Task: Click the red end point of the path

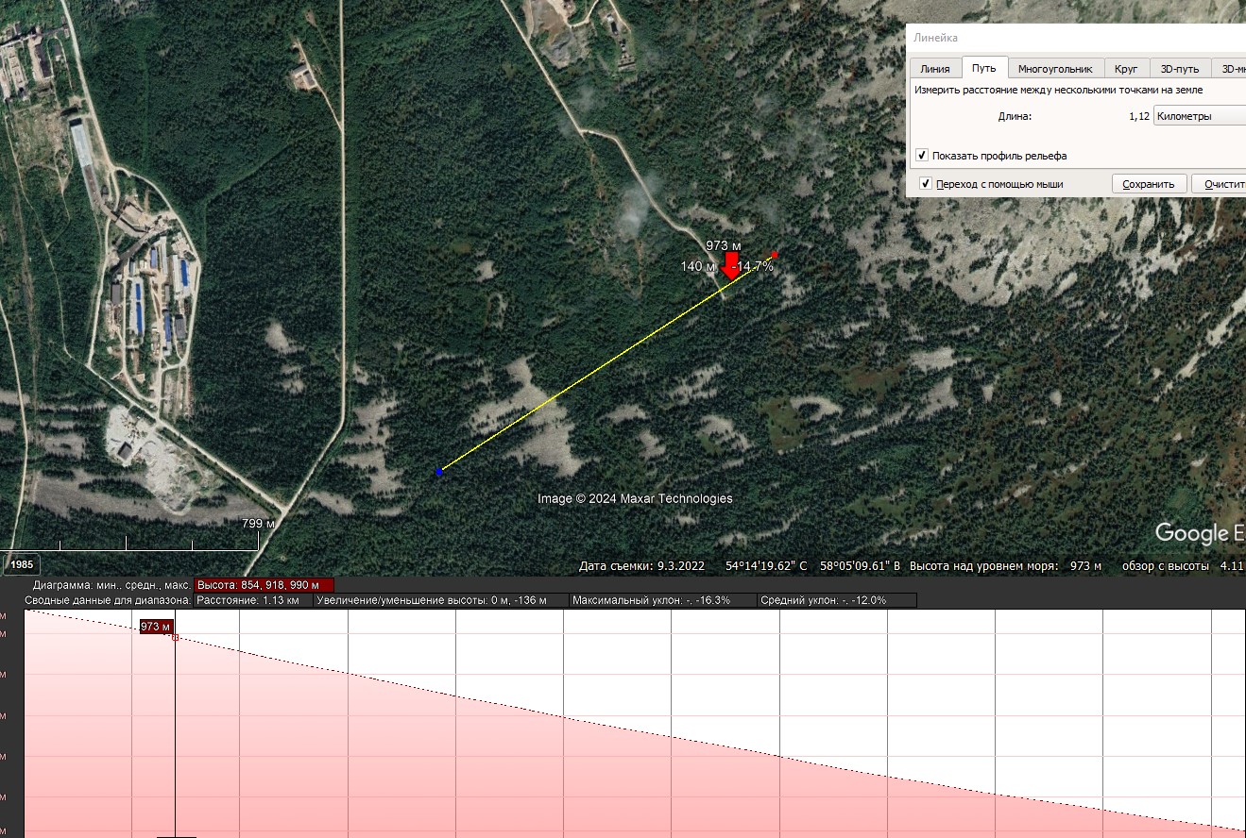Action: pyautogui.click(x=775, y=255)
